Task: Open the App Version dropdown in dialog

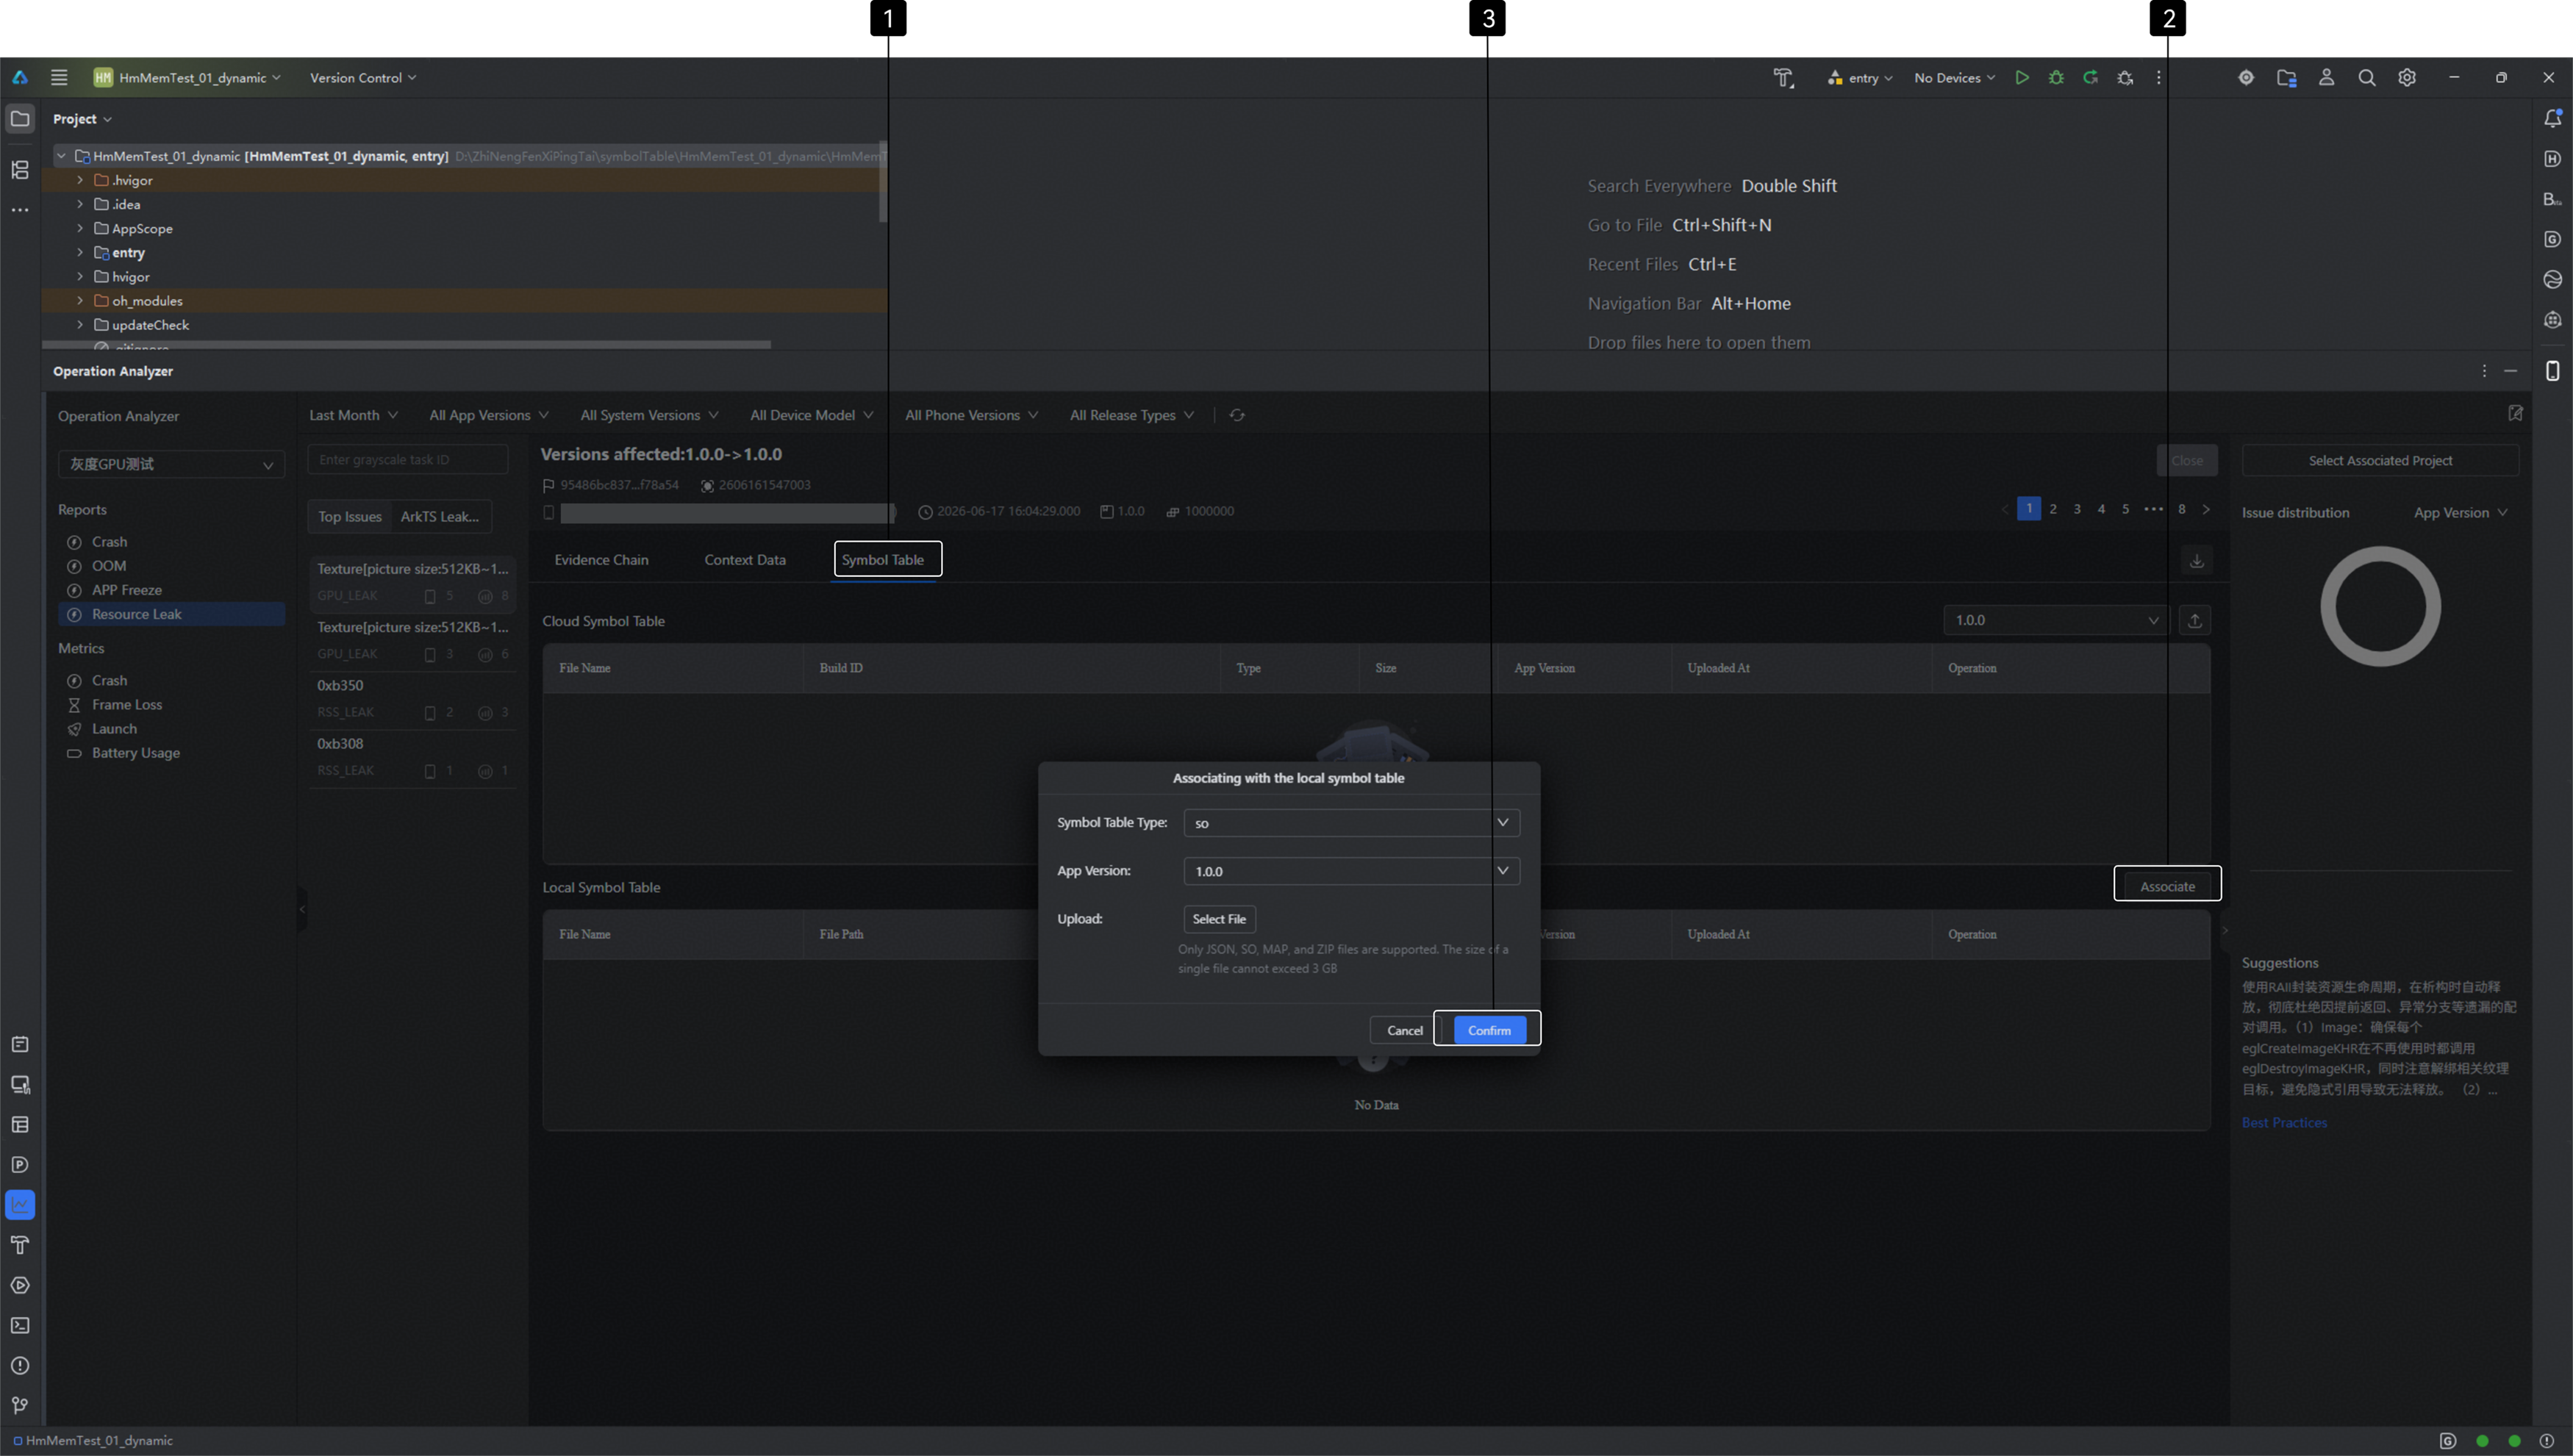Action: tap(1351, 871)
